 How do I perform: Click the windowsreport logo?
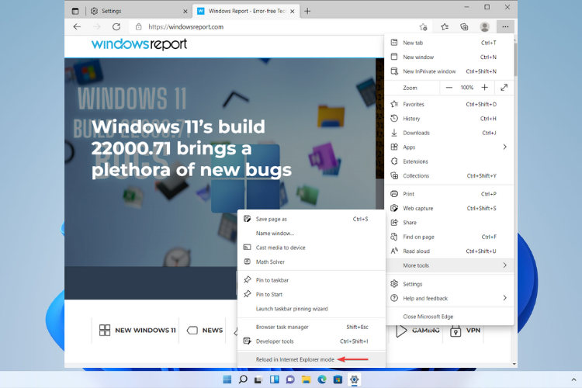pyautogui.click(x=139, y=44)
